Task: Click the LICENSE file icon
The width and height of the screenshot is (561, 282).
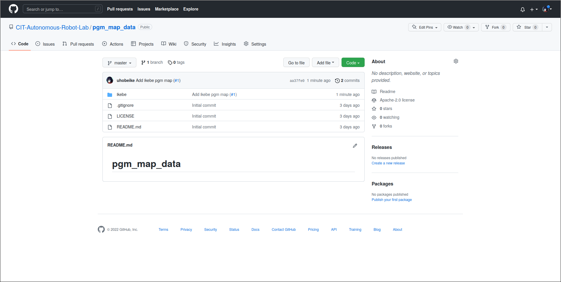Action: coord(110,116)
